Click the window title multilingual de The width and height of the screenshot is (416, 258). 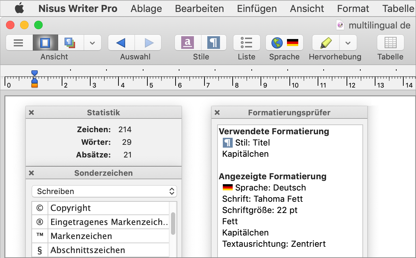tap(380, 25)
